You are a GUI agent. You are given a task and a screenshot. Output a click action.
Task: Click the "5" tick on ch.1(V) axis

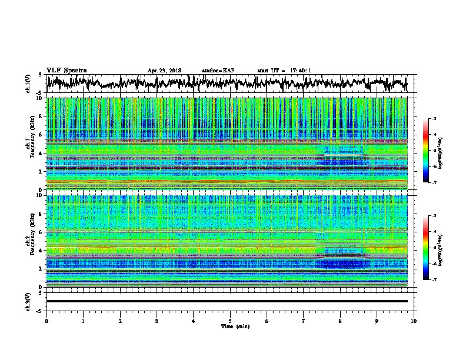tap(41, 75)
